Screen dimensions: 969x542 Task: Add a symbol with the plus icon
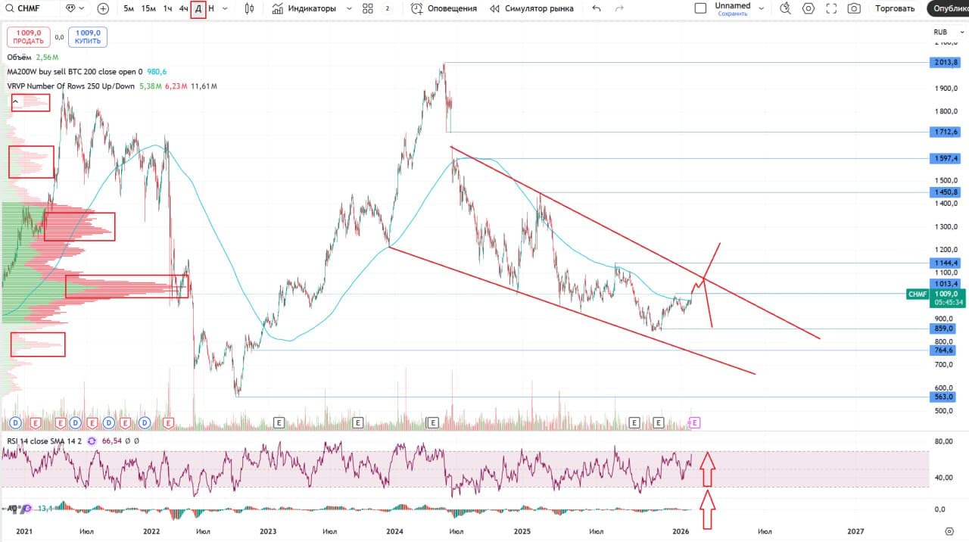[103, 8]
